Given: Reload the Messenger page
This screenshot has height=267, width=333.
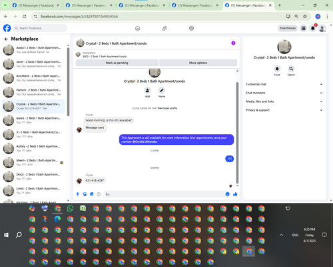Looking at the screenshot, I should 25,17.
